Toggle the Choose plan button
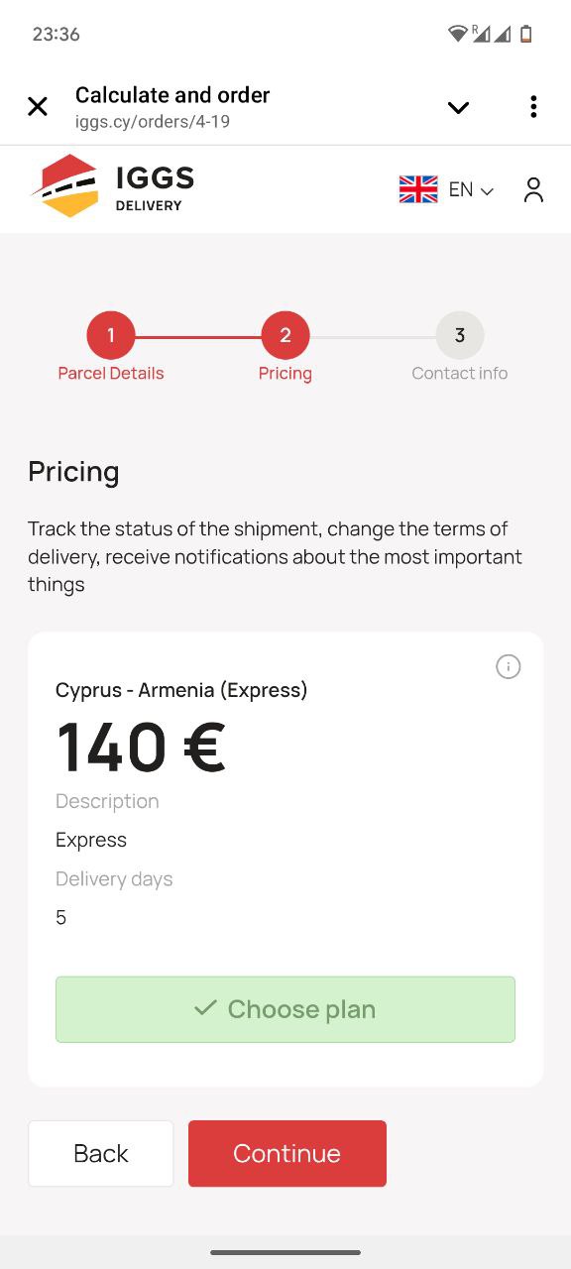Image resolution: width=571 pixels, height=1269 pixels. click(285, 1009)
